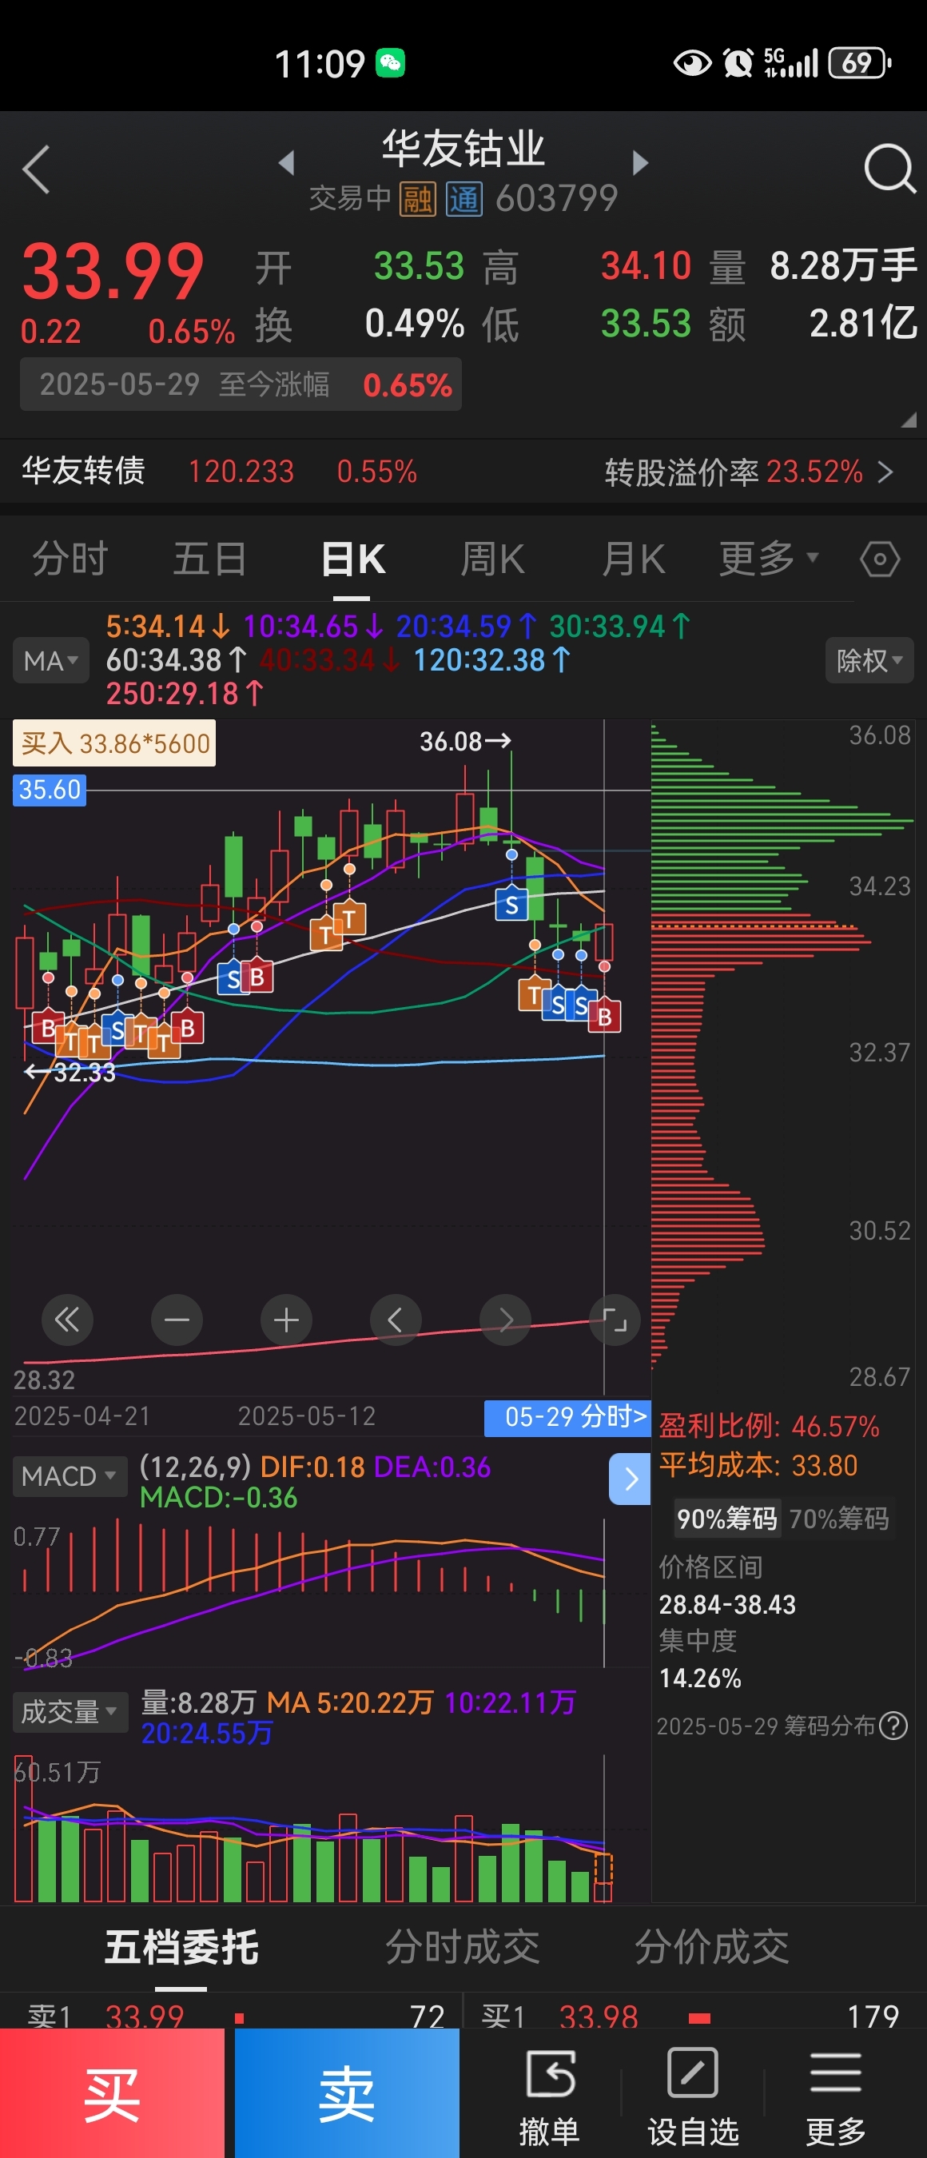Tap the 通 connect badge
The width and height of the screenshot is (927, 2158).
click(x=464, y=199)
